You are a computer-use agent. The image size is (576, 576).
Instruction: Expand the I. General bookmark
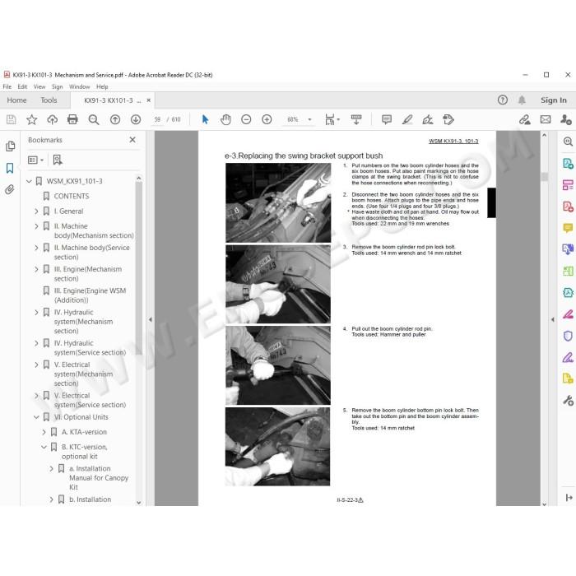click(36, 211)
